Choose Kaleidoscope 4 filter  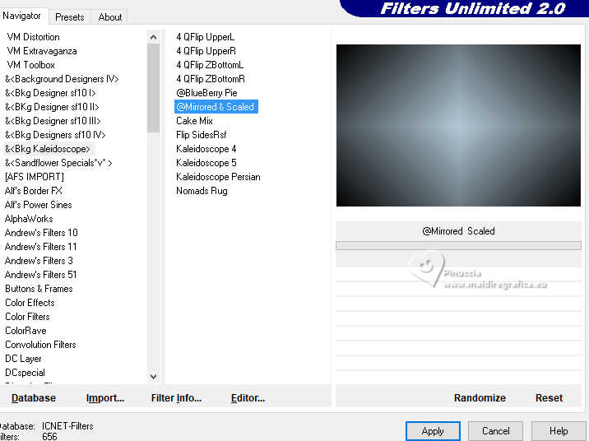(206, 149)
